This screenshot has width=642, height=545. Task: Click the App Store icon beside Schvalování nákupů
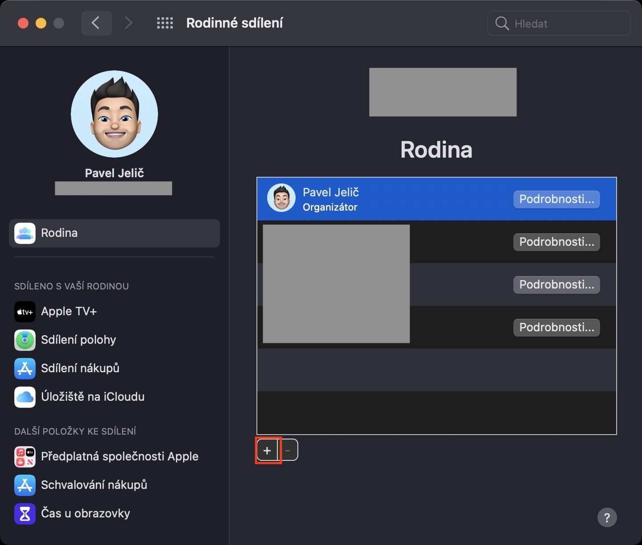25,485
